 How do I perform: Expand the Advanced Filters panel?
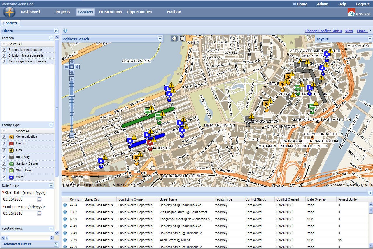56,244
